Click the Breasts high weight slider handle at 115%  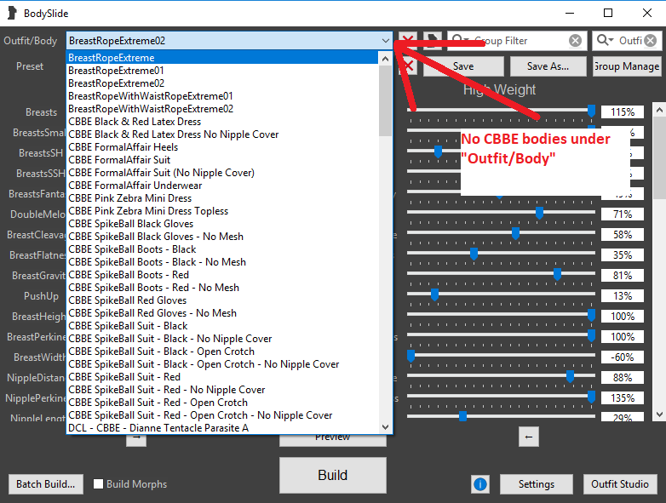591,111
